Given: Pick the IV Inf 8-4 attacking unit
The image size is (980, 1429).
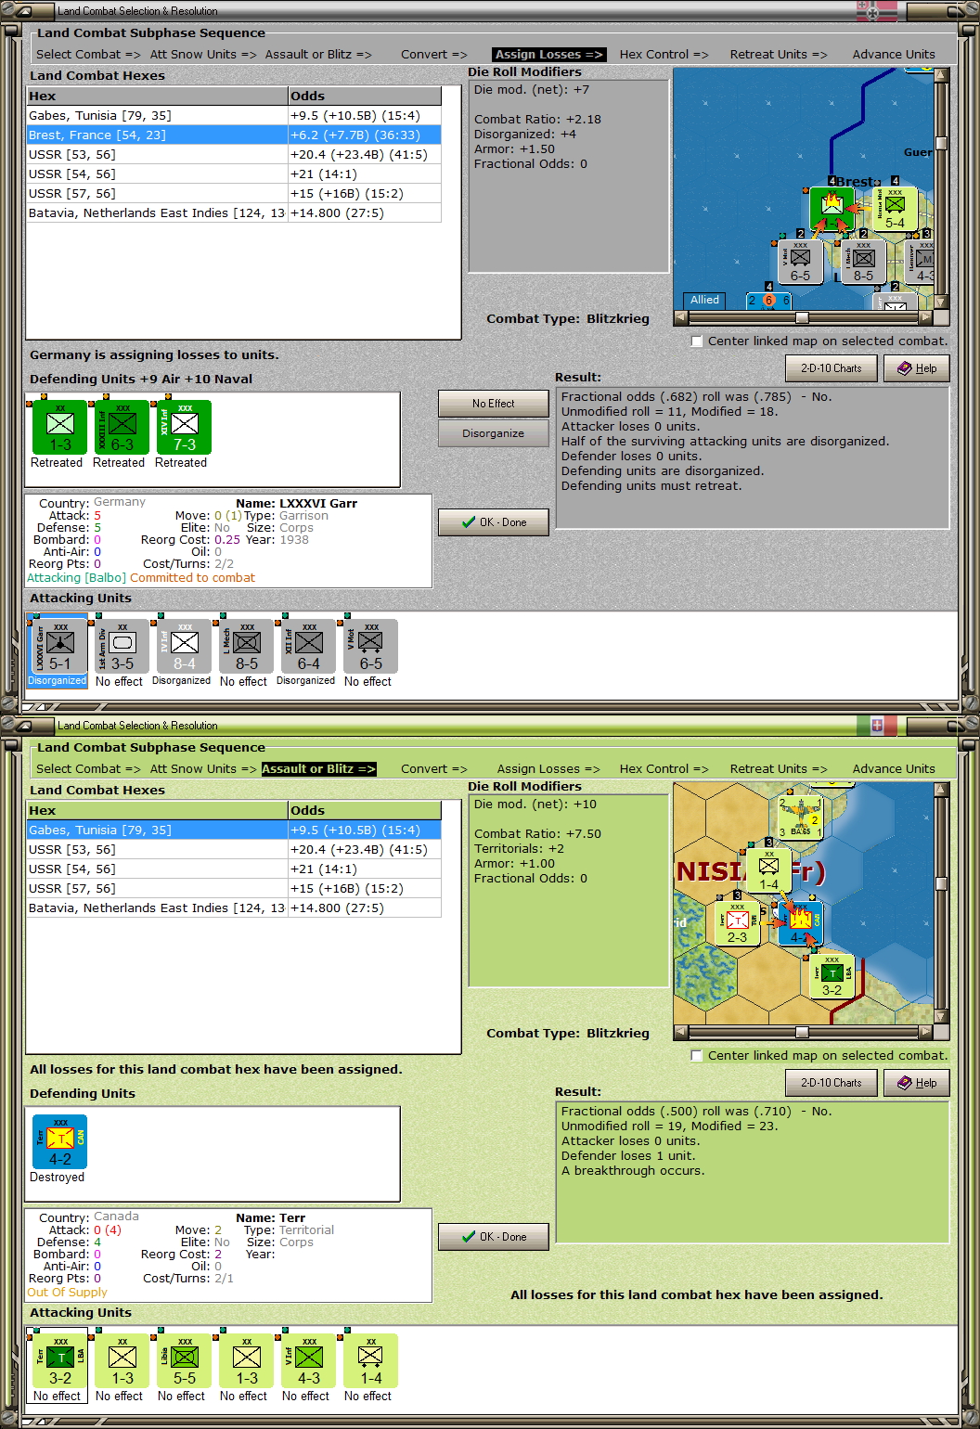Looking at the screenshot, I should (185, 646).
